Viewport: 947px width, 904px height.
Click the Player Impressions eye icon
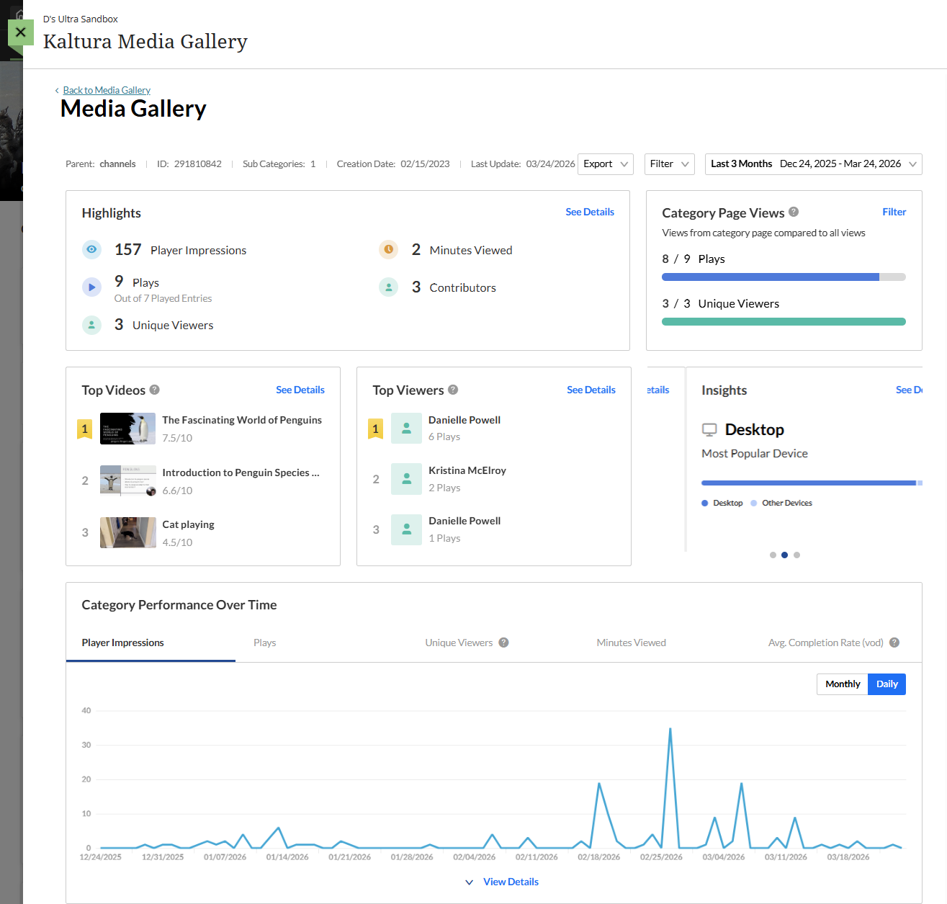click(x=91, y=249)
